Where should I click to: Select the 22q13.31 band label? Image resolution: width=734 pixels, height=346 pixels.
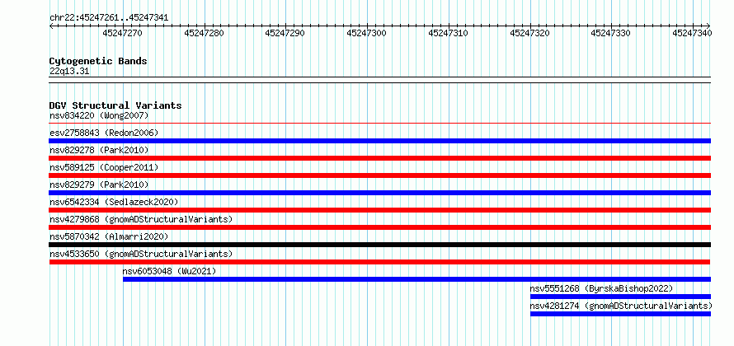[69, 72]
